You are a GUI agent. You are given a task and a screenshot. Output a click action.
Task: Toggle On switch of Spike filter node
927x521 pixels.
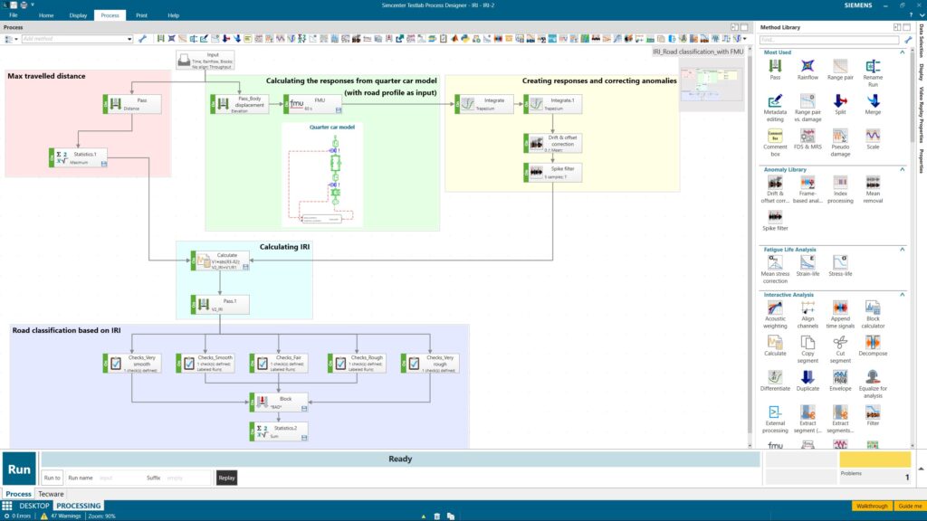pos(526,173)
